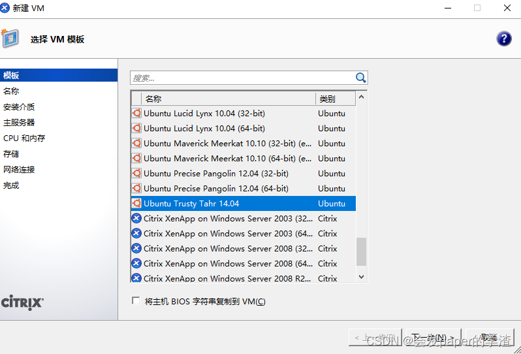Click the Citrix icon of XenApp Server 2003 (64-bit)

(136, 233)
